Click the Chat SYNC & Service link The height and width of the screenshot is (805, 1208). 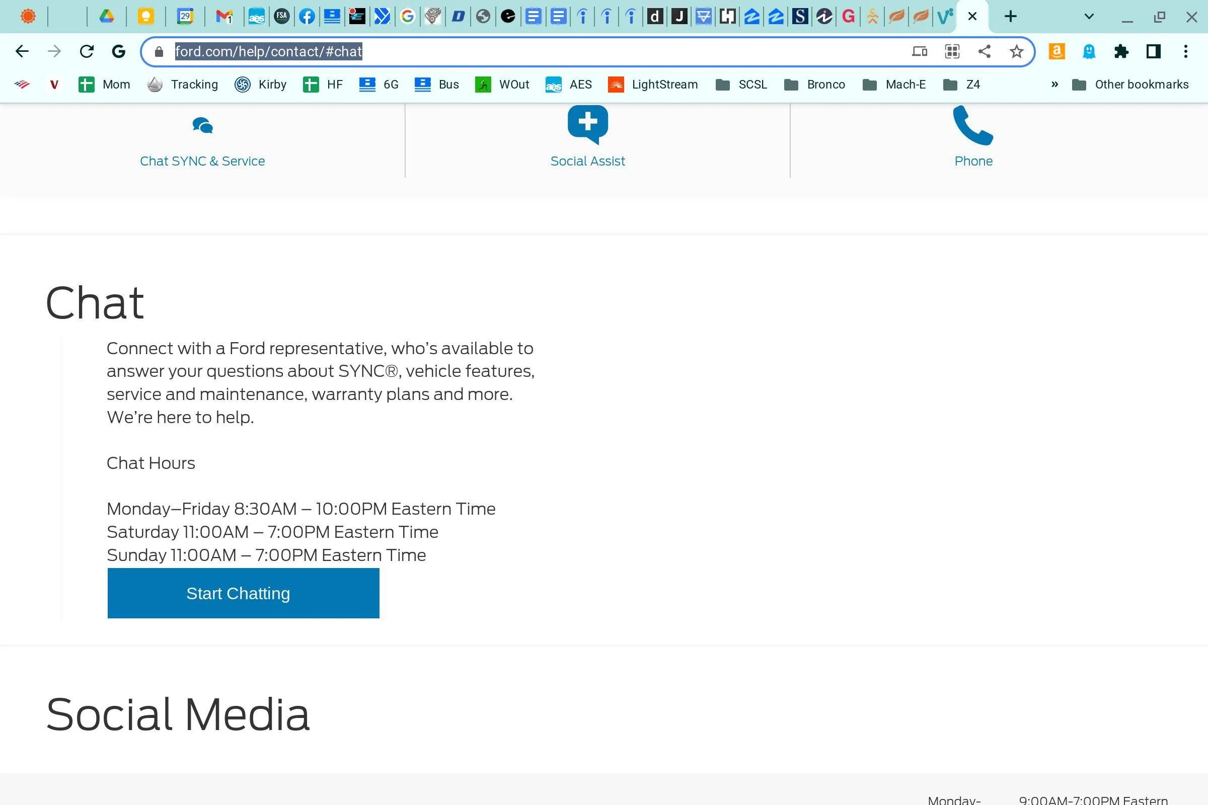tap(202, 161)
